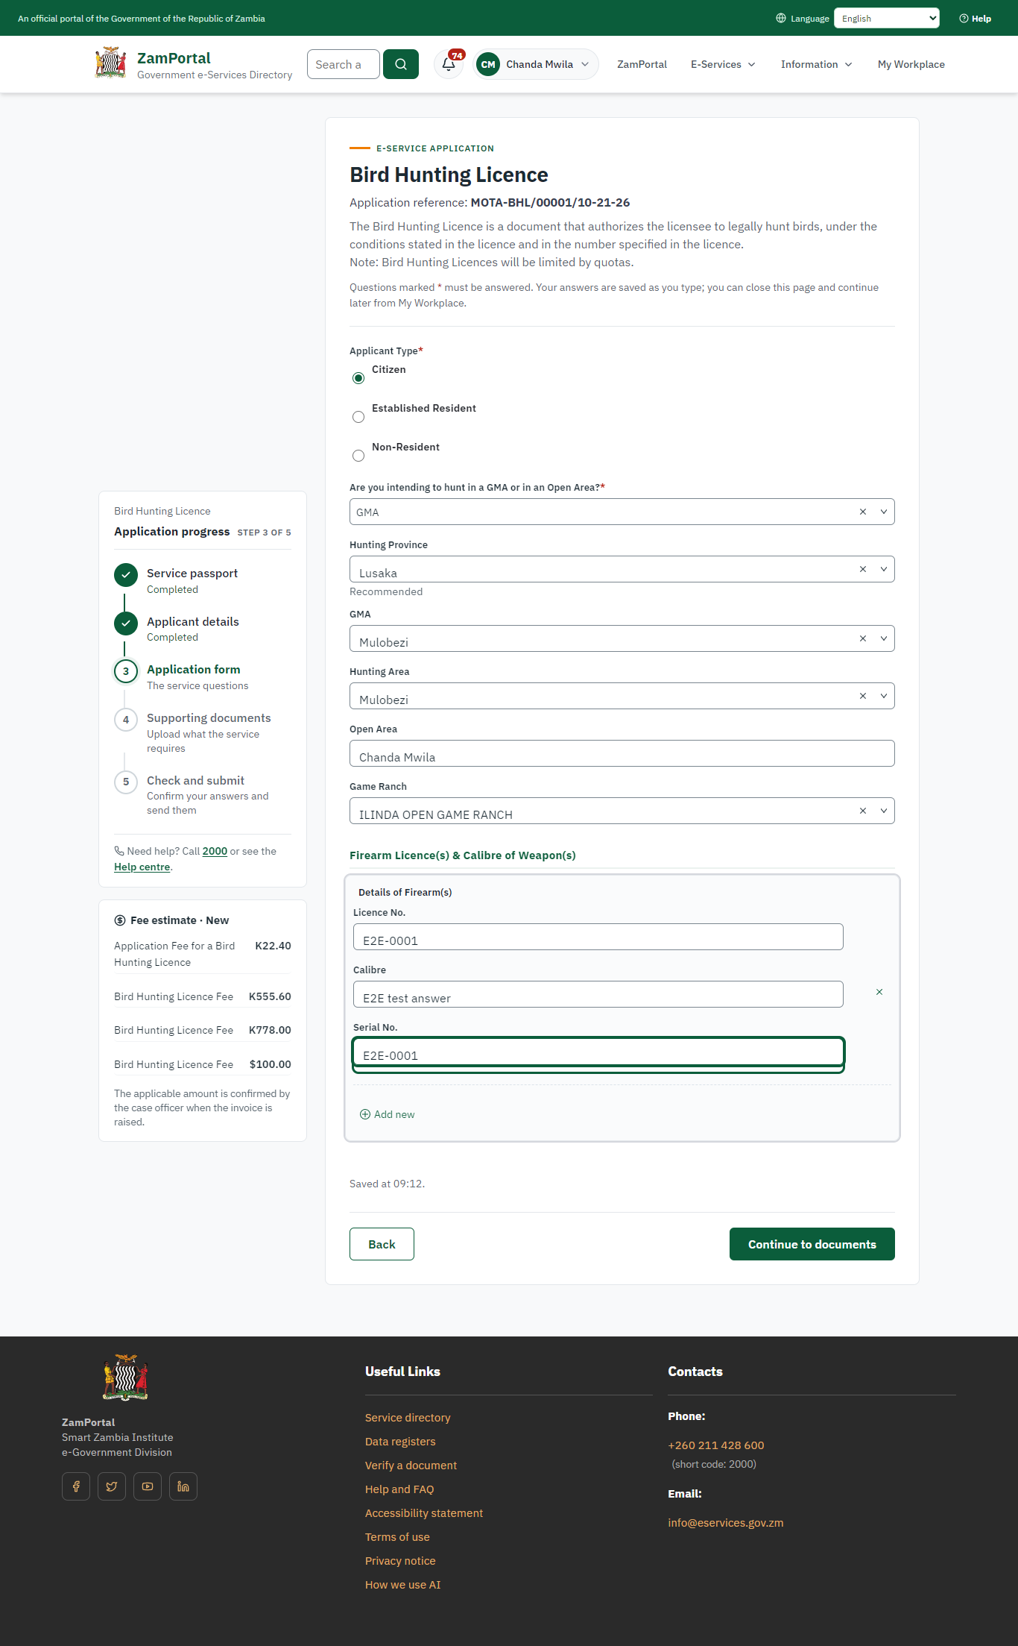
Task: Open the Twitter footer icon
Action: click(112, 1486)
